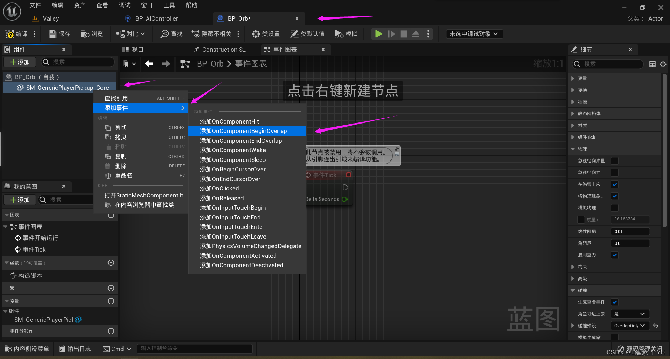Open the Output Log (输出日志)
670x359 pixels.
click(x=75, y=349)
